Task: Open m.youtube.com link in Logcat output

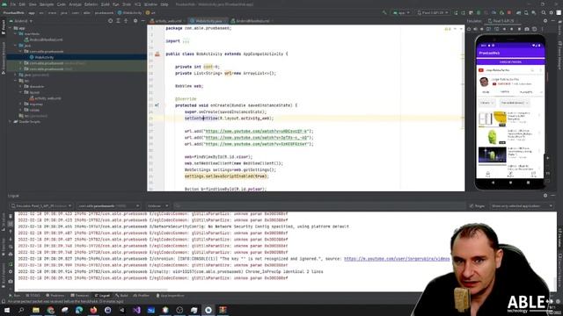Action: [397, 259]
